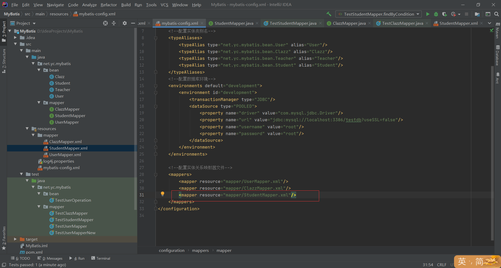Open the Maven tool window
This screenshot has width=501, height=268.
[498, 30]
